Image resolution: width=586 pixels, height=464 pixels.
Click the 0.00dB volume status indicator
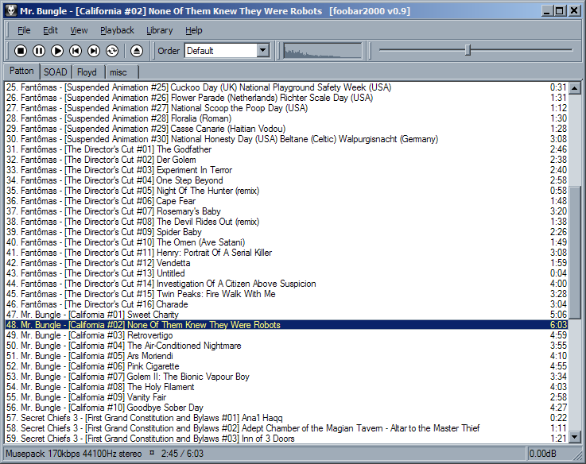click(x=544, y=454)
